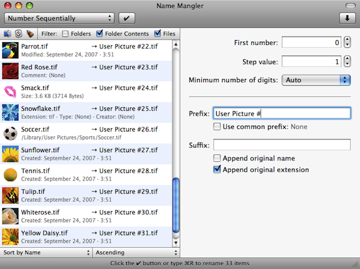Viewport: 360px width, 269px height.
Task: Enable the Append original name checkbox
Action: pyautogui.click(x=217, y=158)
